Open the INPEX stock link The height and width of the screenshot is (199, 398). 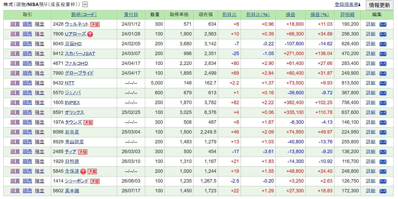(x=72, y=103)
